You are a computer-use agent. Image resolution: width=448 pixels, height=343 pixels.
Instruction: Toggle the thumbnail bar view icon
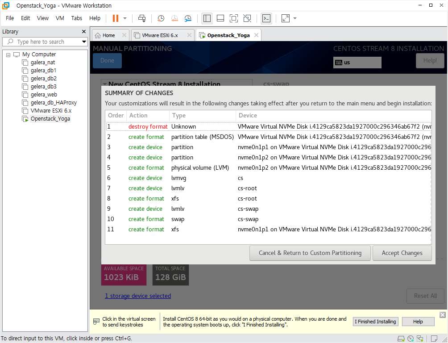click(220, 18)
